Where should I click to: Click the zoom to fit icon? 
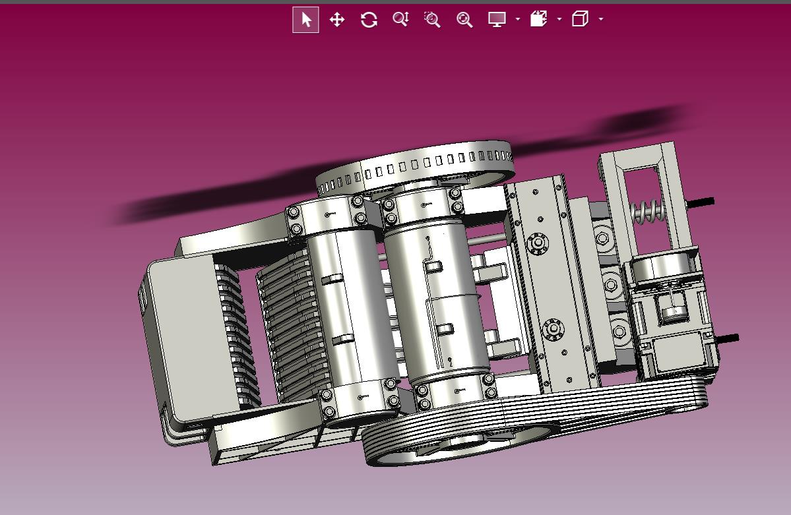[464, 20]
